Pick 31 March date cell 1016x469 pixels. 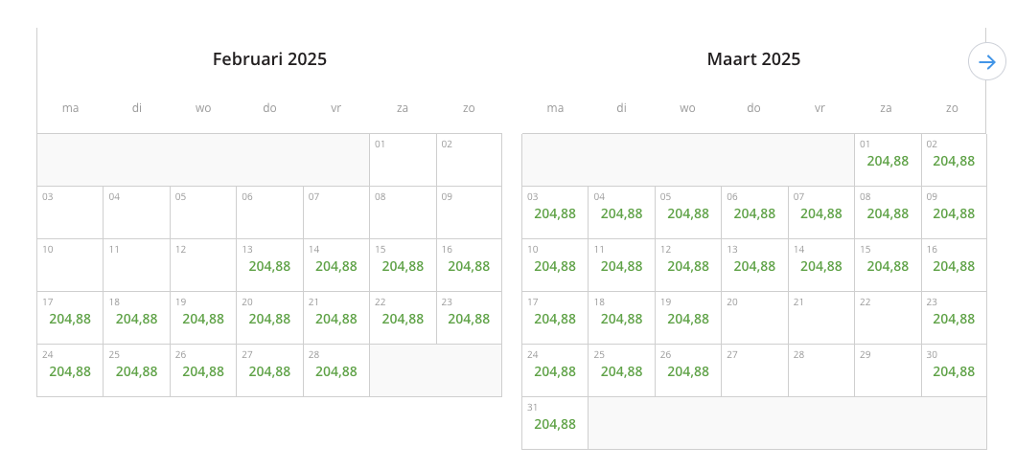pyautogui.click(x=555, y=423)
